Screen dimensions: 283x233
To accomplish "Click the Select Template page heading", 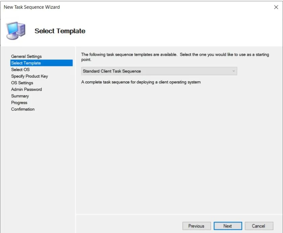I will (60, 31).
